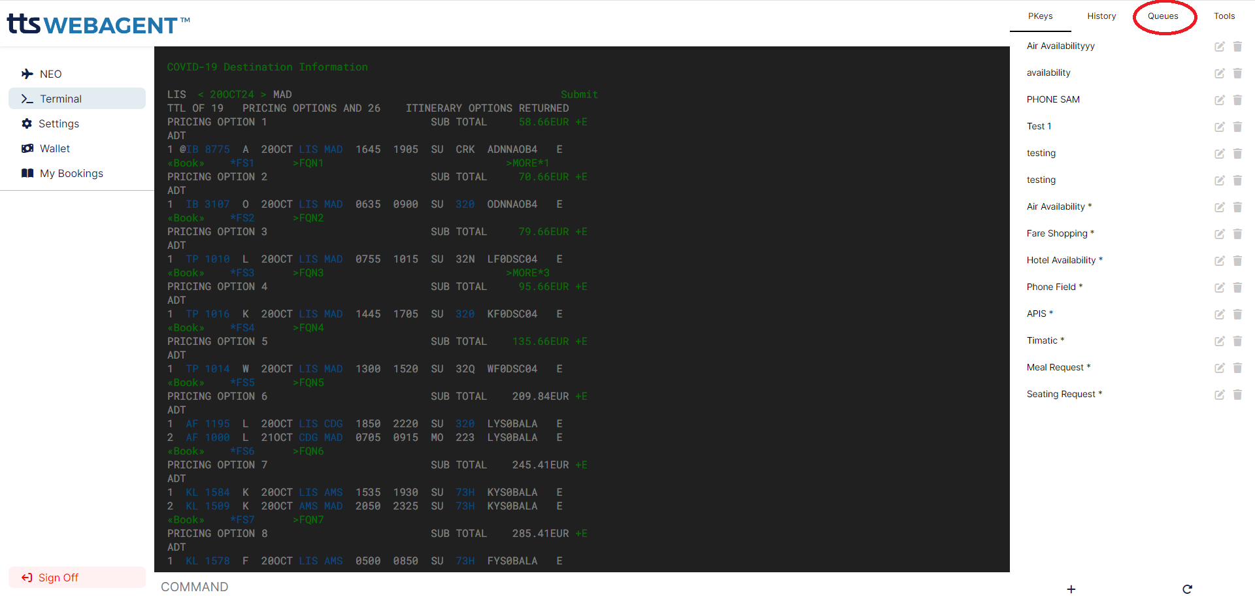Image resolution: width=1255 pixels, height=601 pixels.
Task: Run the 'Meal Request *' PKey
Action: [1058, 367]
